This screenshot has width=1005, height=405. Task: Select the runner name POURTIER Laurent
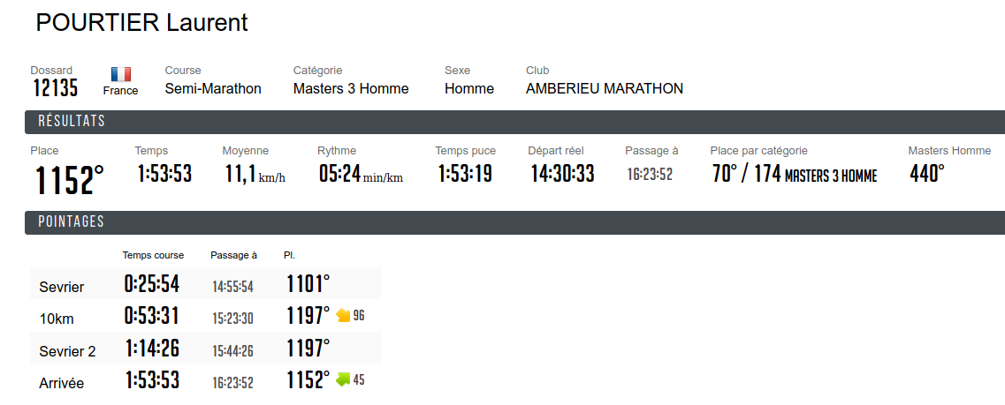click(141, 22)
